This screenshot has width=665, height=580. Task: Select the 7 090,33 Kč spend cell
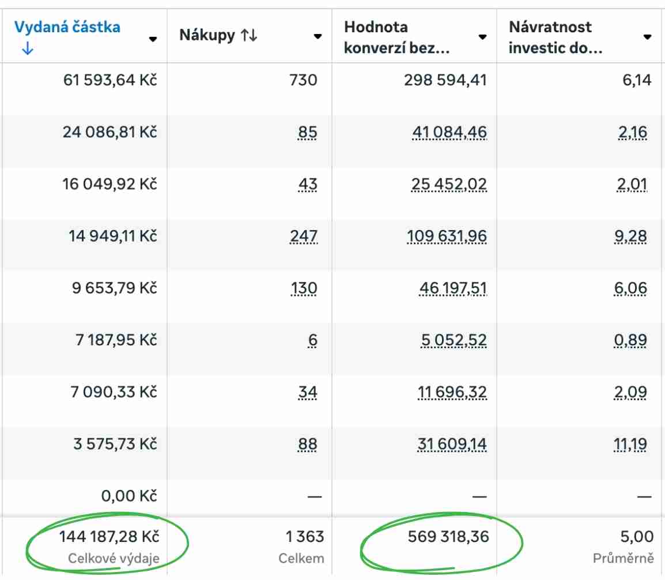(x=114, y=392)
